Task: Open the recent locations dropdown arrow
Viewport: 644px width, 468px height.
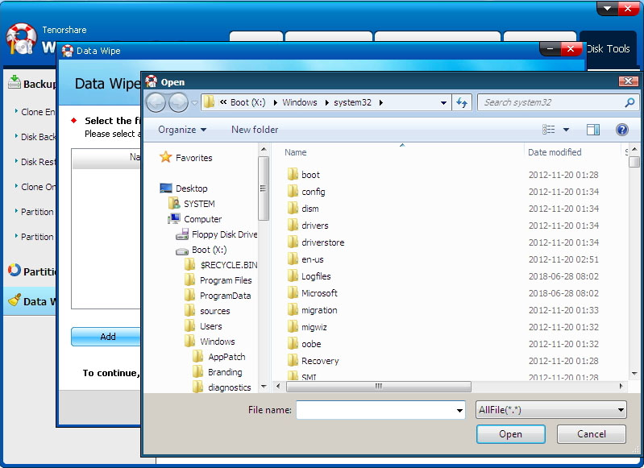Action: coord(194,103)
